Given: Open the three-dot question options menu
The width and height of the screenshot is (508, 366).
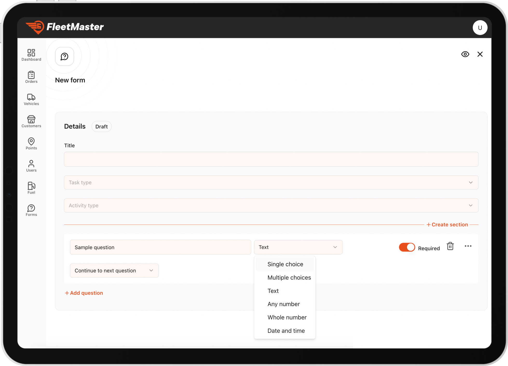Looking at the screenshot, I should [x=468, y=246].
